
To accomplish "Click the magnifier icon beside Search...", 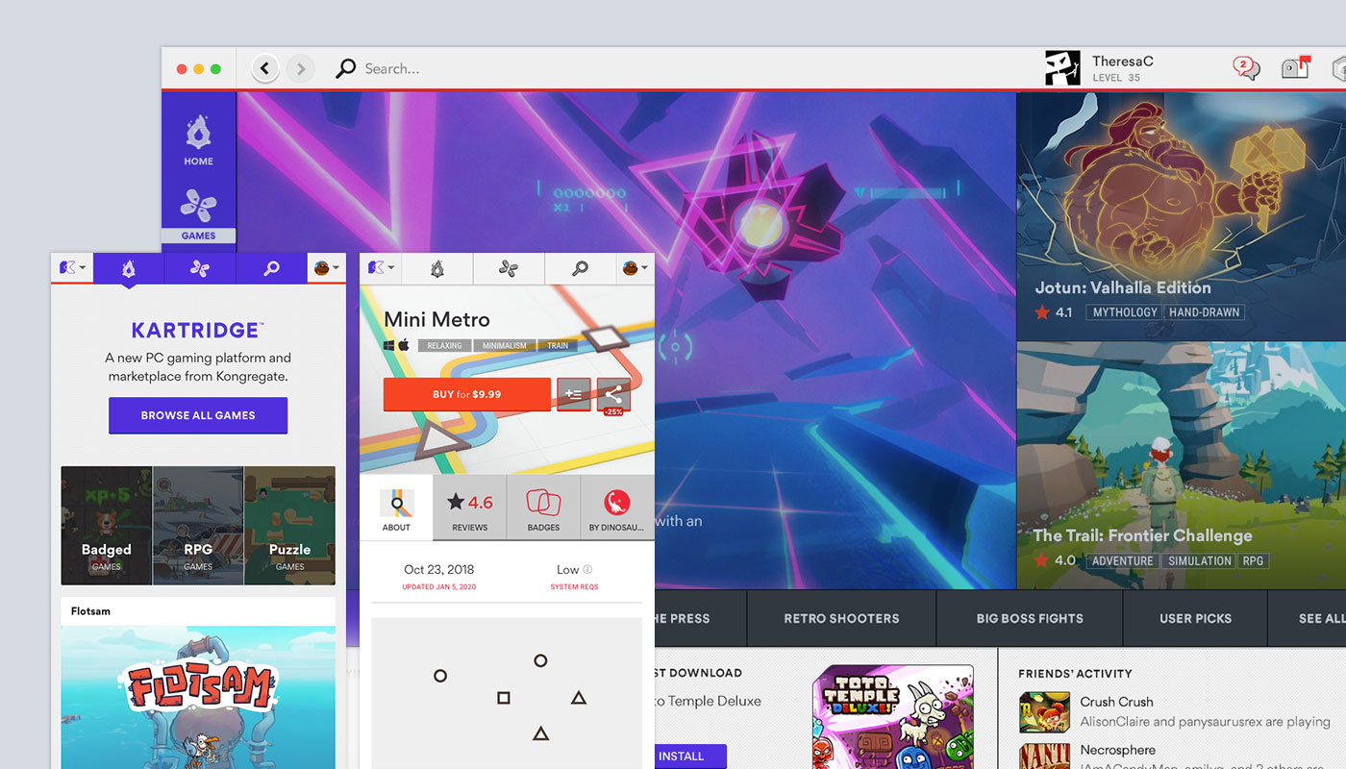I will (345, 68).
